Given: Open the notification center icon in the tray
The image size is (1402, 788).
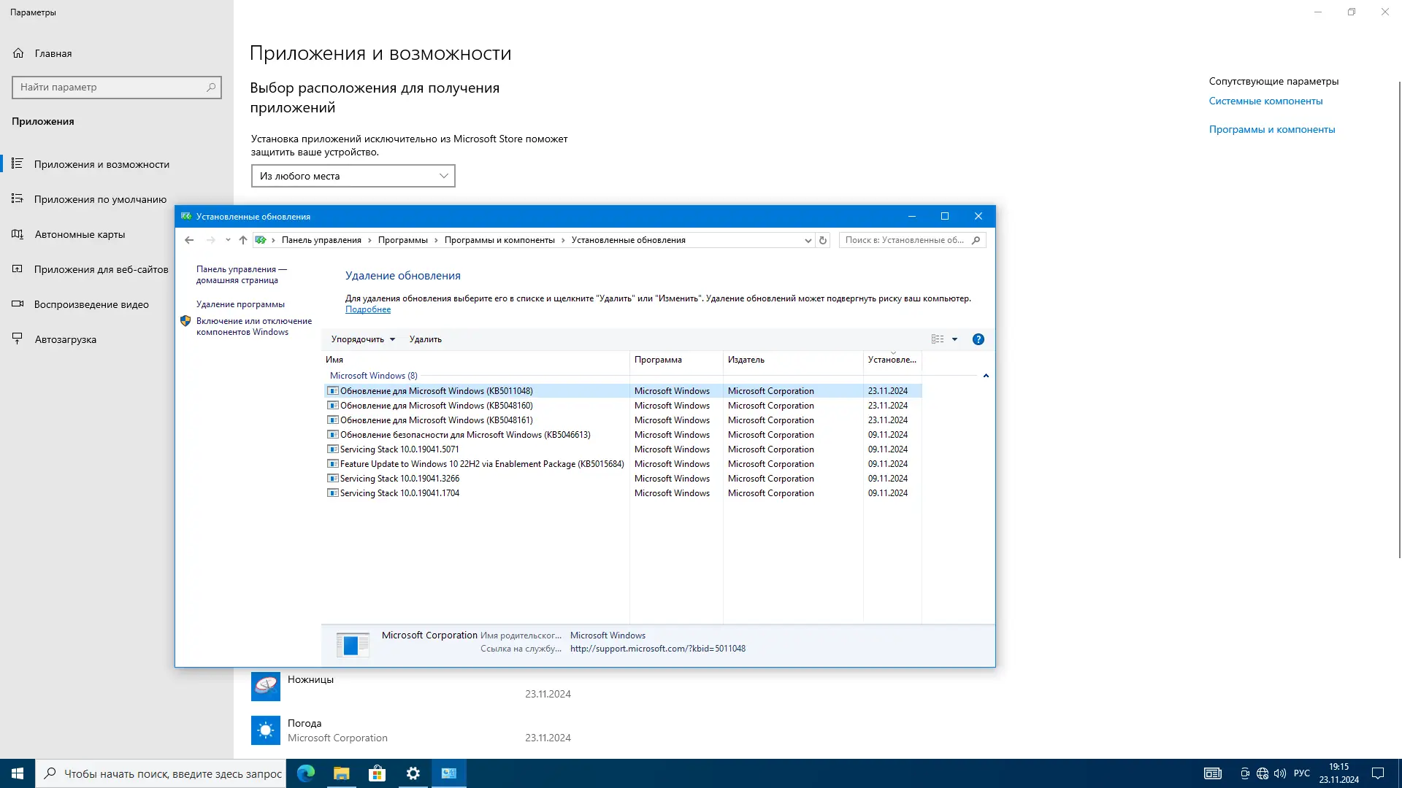Looking at the screenshot, I should pos(1378,773).
